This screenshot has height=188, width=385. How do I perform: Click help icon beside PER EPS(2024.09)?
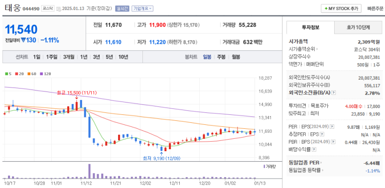click(332, 127)
